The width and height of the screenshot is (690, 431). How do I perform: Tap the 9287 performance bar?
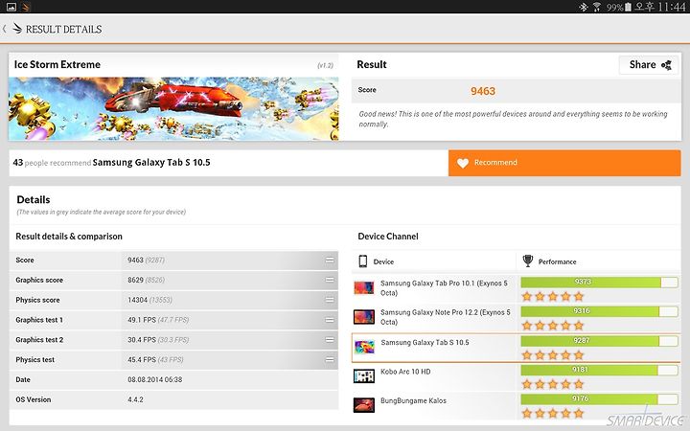pos(599,341)
